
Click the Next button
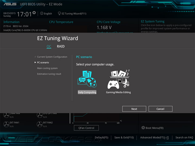coord(134,109)
